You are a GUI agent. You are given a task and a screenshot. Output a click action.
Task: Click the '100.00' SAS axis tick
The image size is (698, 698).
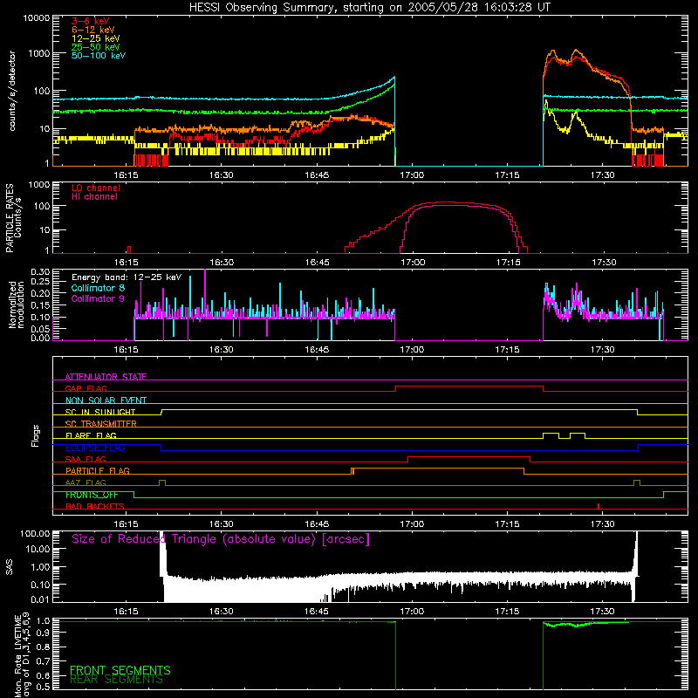click(x=36, y=533)
